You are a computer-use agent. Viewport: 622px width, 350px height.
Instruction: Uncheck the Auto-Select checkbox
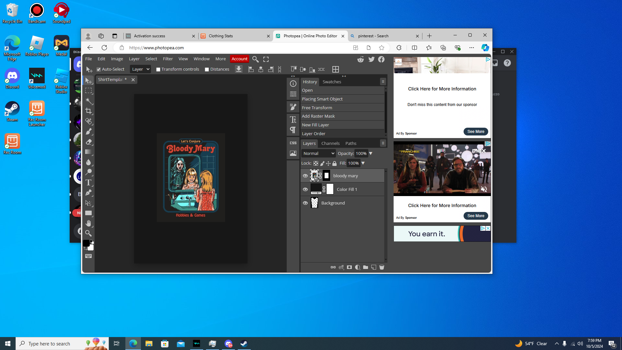click(x=99, y=69)
